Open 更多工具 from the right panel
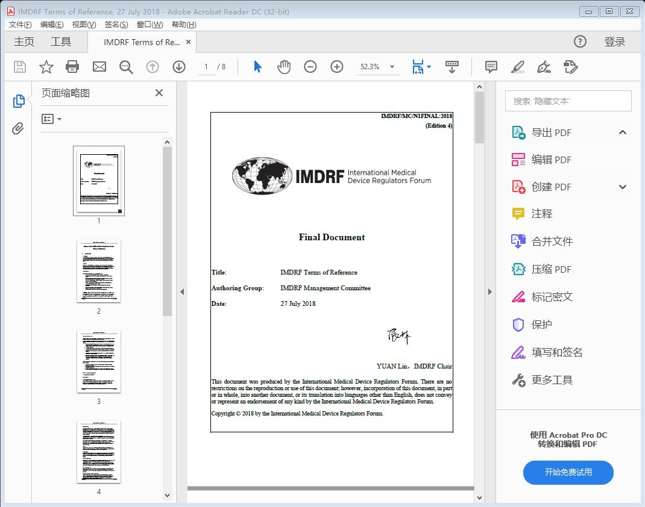The height and width of the screenshot is (507, 645). coord(552,379)
